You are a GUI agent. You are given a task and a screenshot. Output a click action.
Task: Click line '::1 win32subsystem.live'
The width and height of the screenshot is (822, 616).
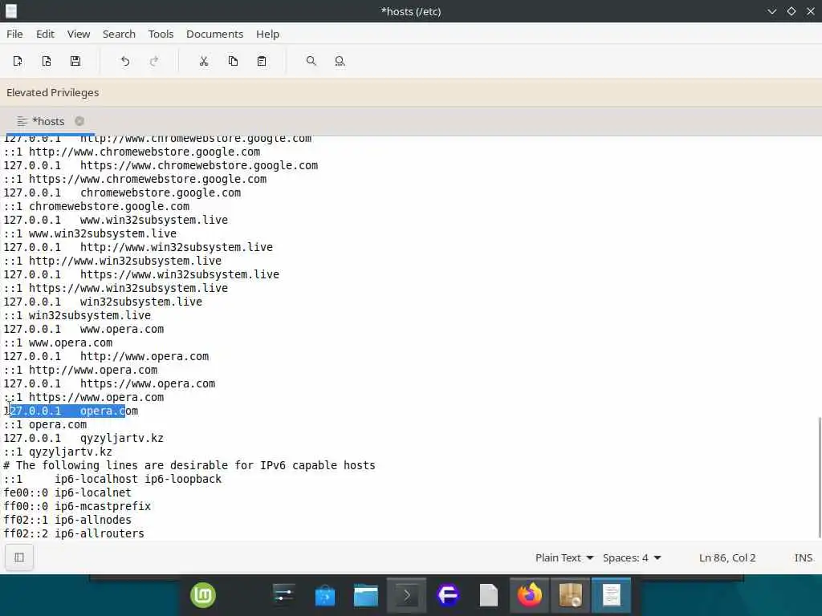click(77, 315)
